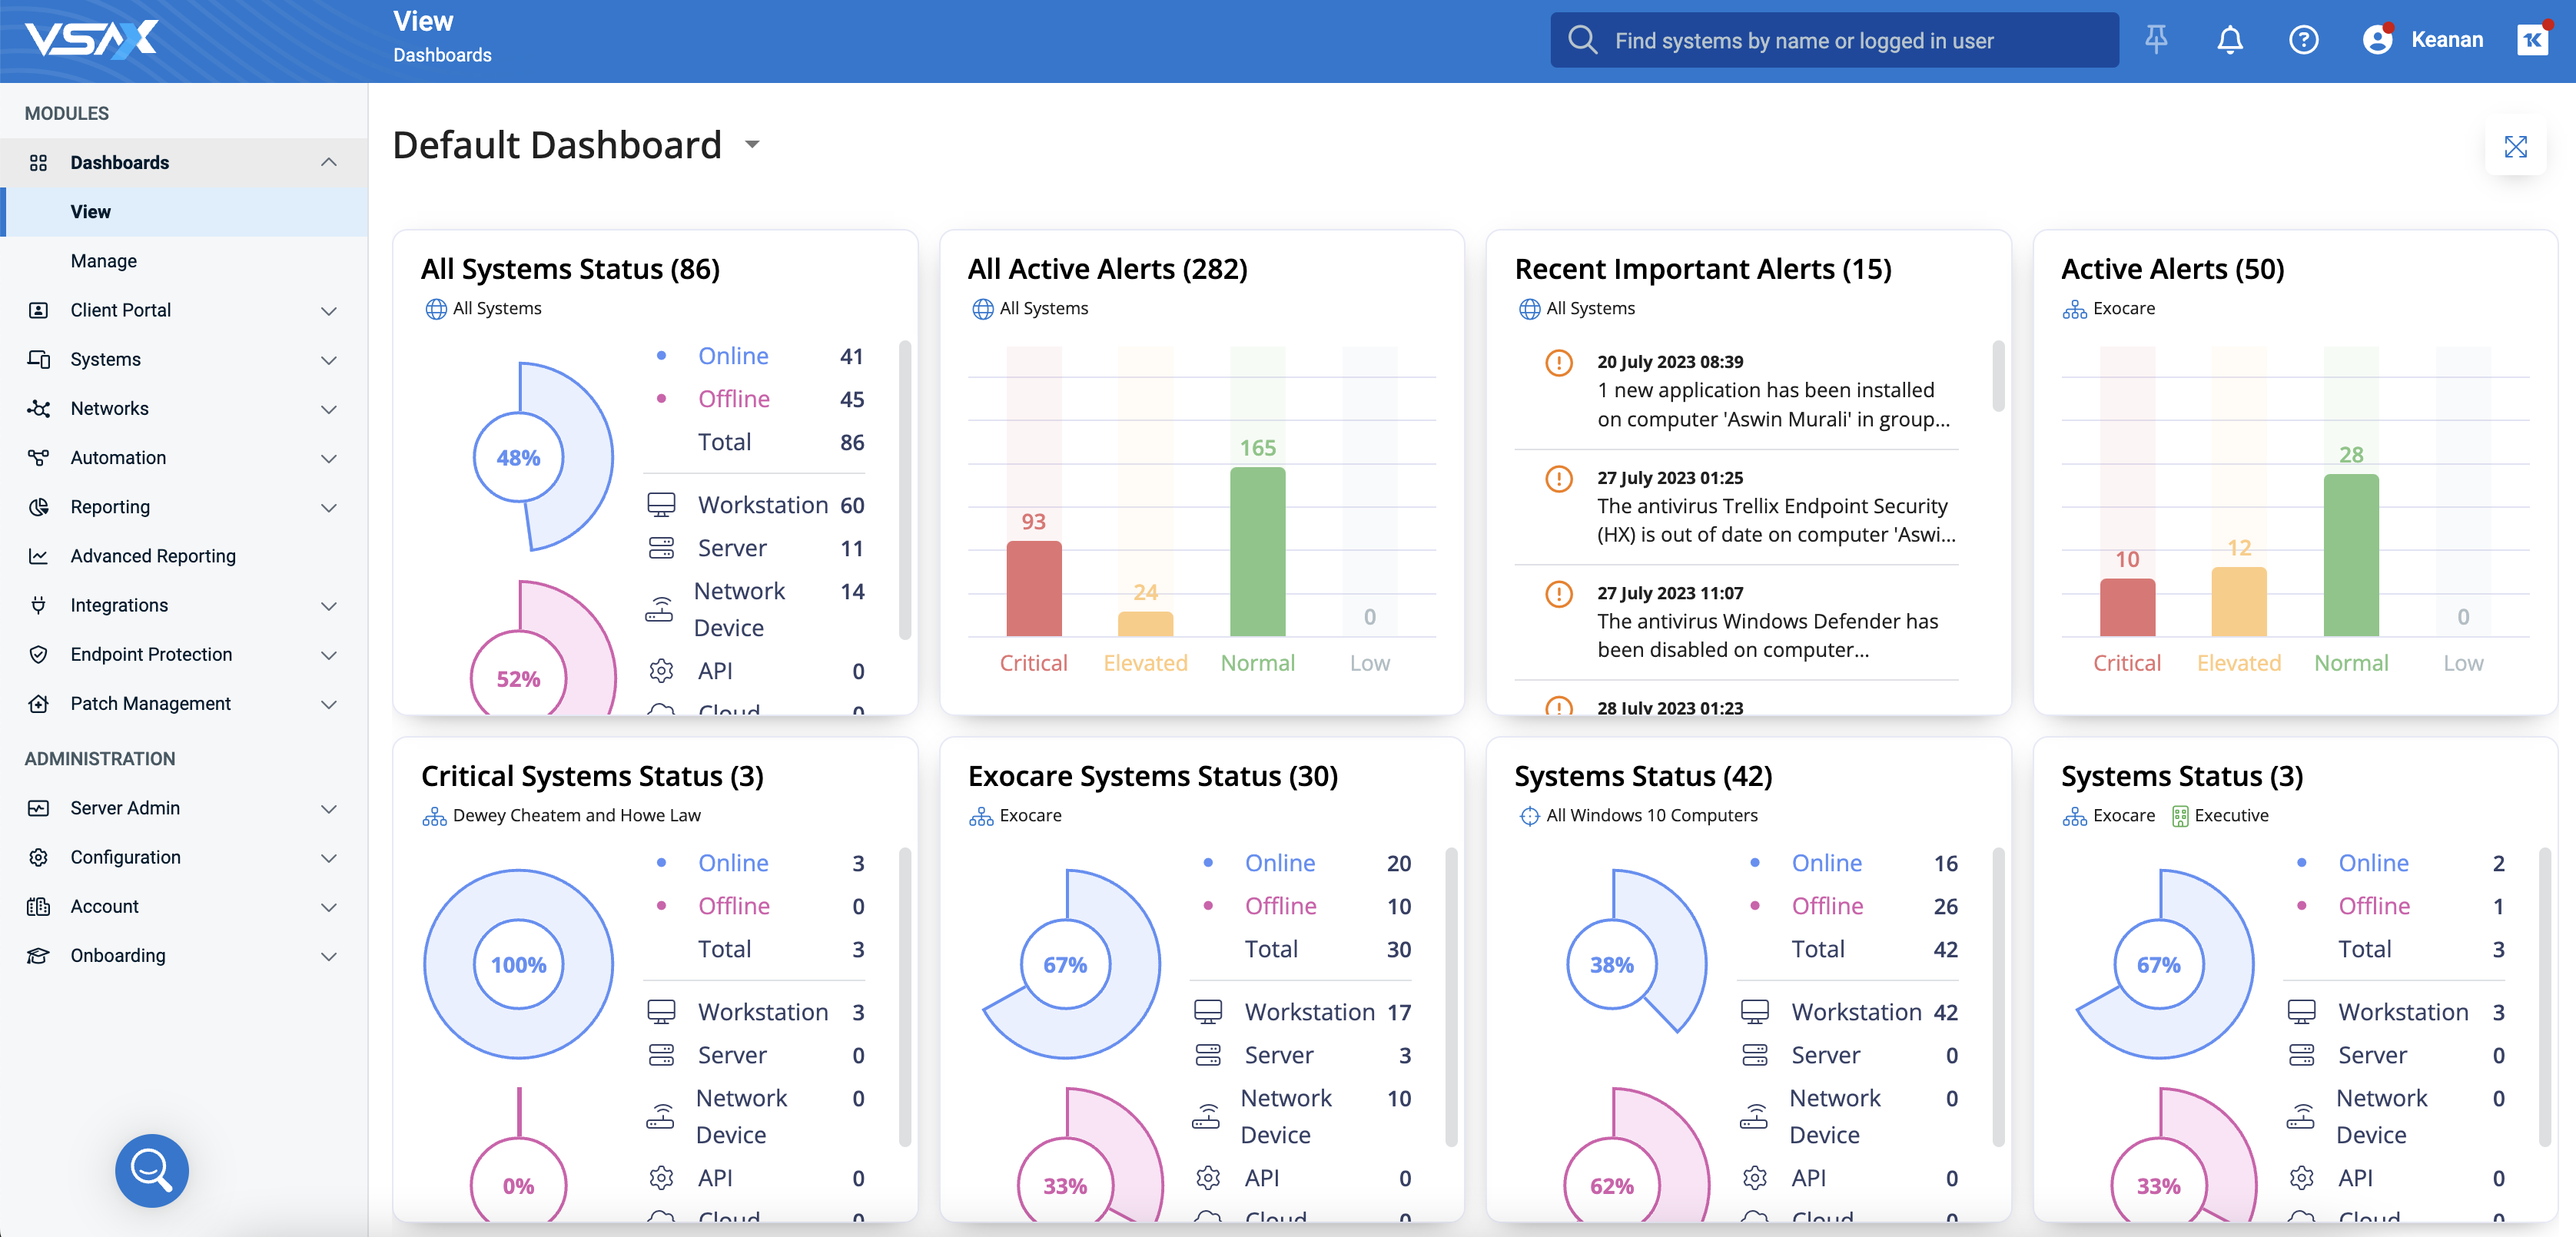This screenshot has width=2576, height=1237.
Task: Select the View item under Dashboards
Action: pos(91,211)
